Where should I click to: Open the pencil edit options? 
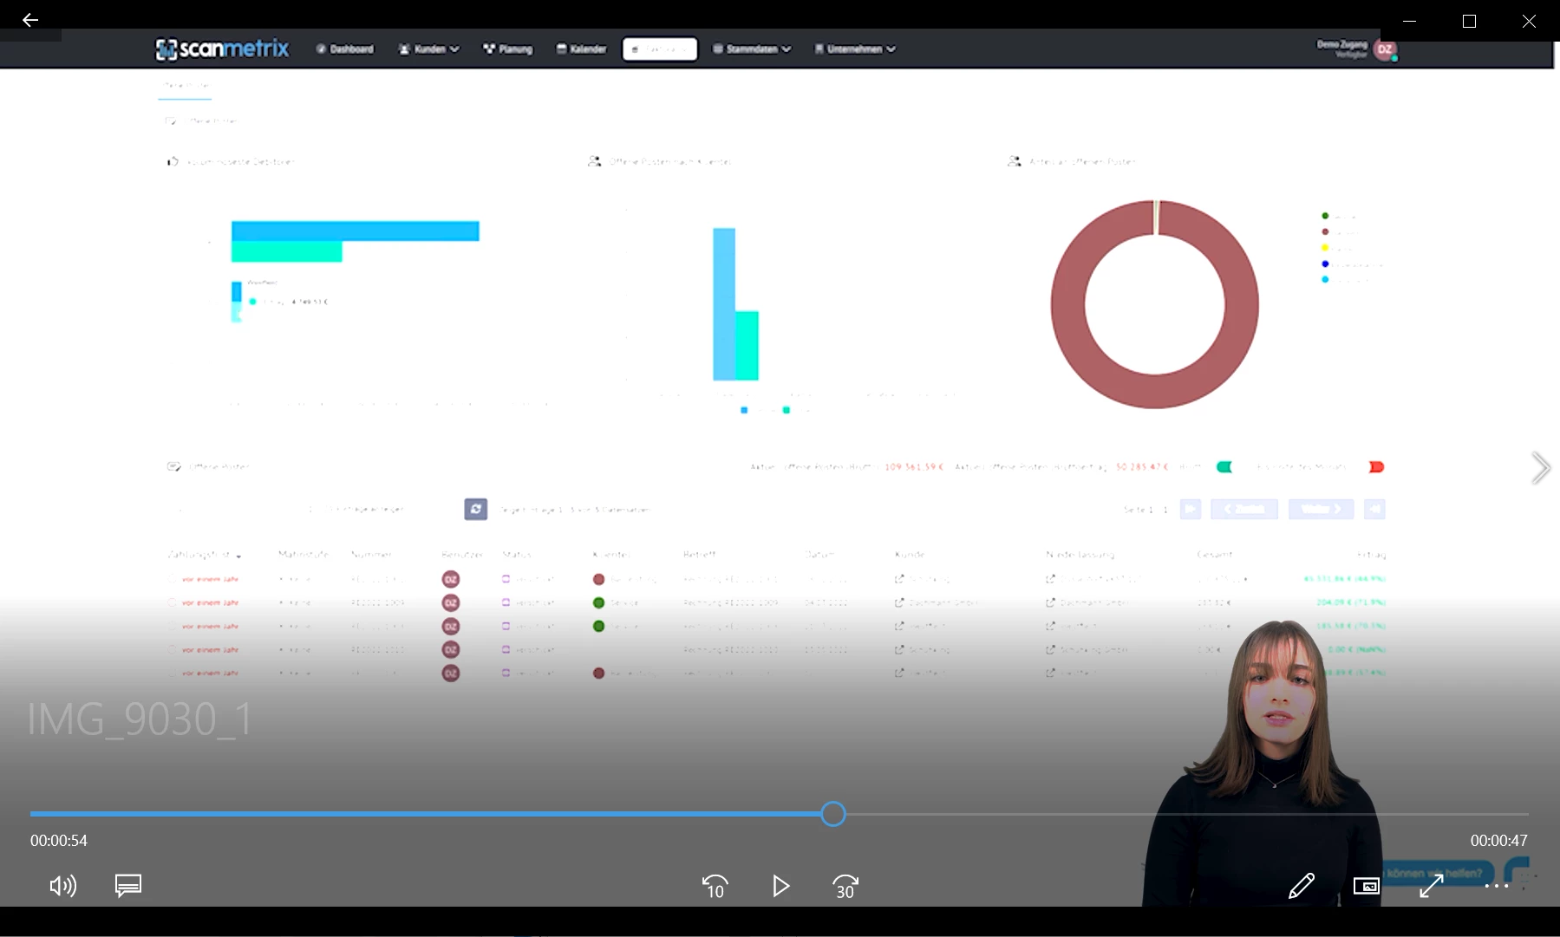(x=1302, y=886)
